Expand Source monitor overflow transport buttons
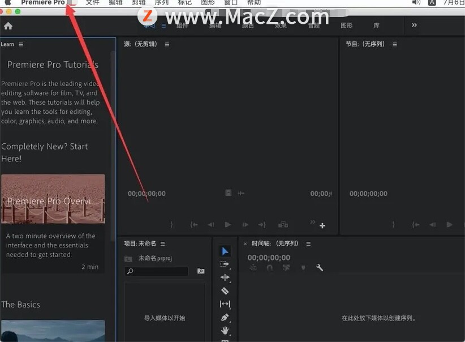Image resolution: width=465 pixels, height=342 pixels. (313, 222)
